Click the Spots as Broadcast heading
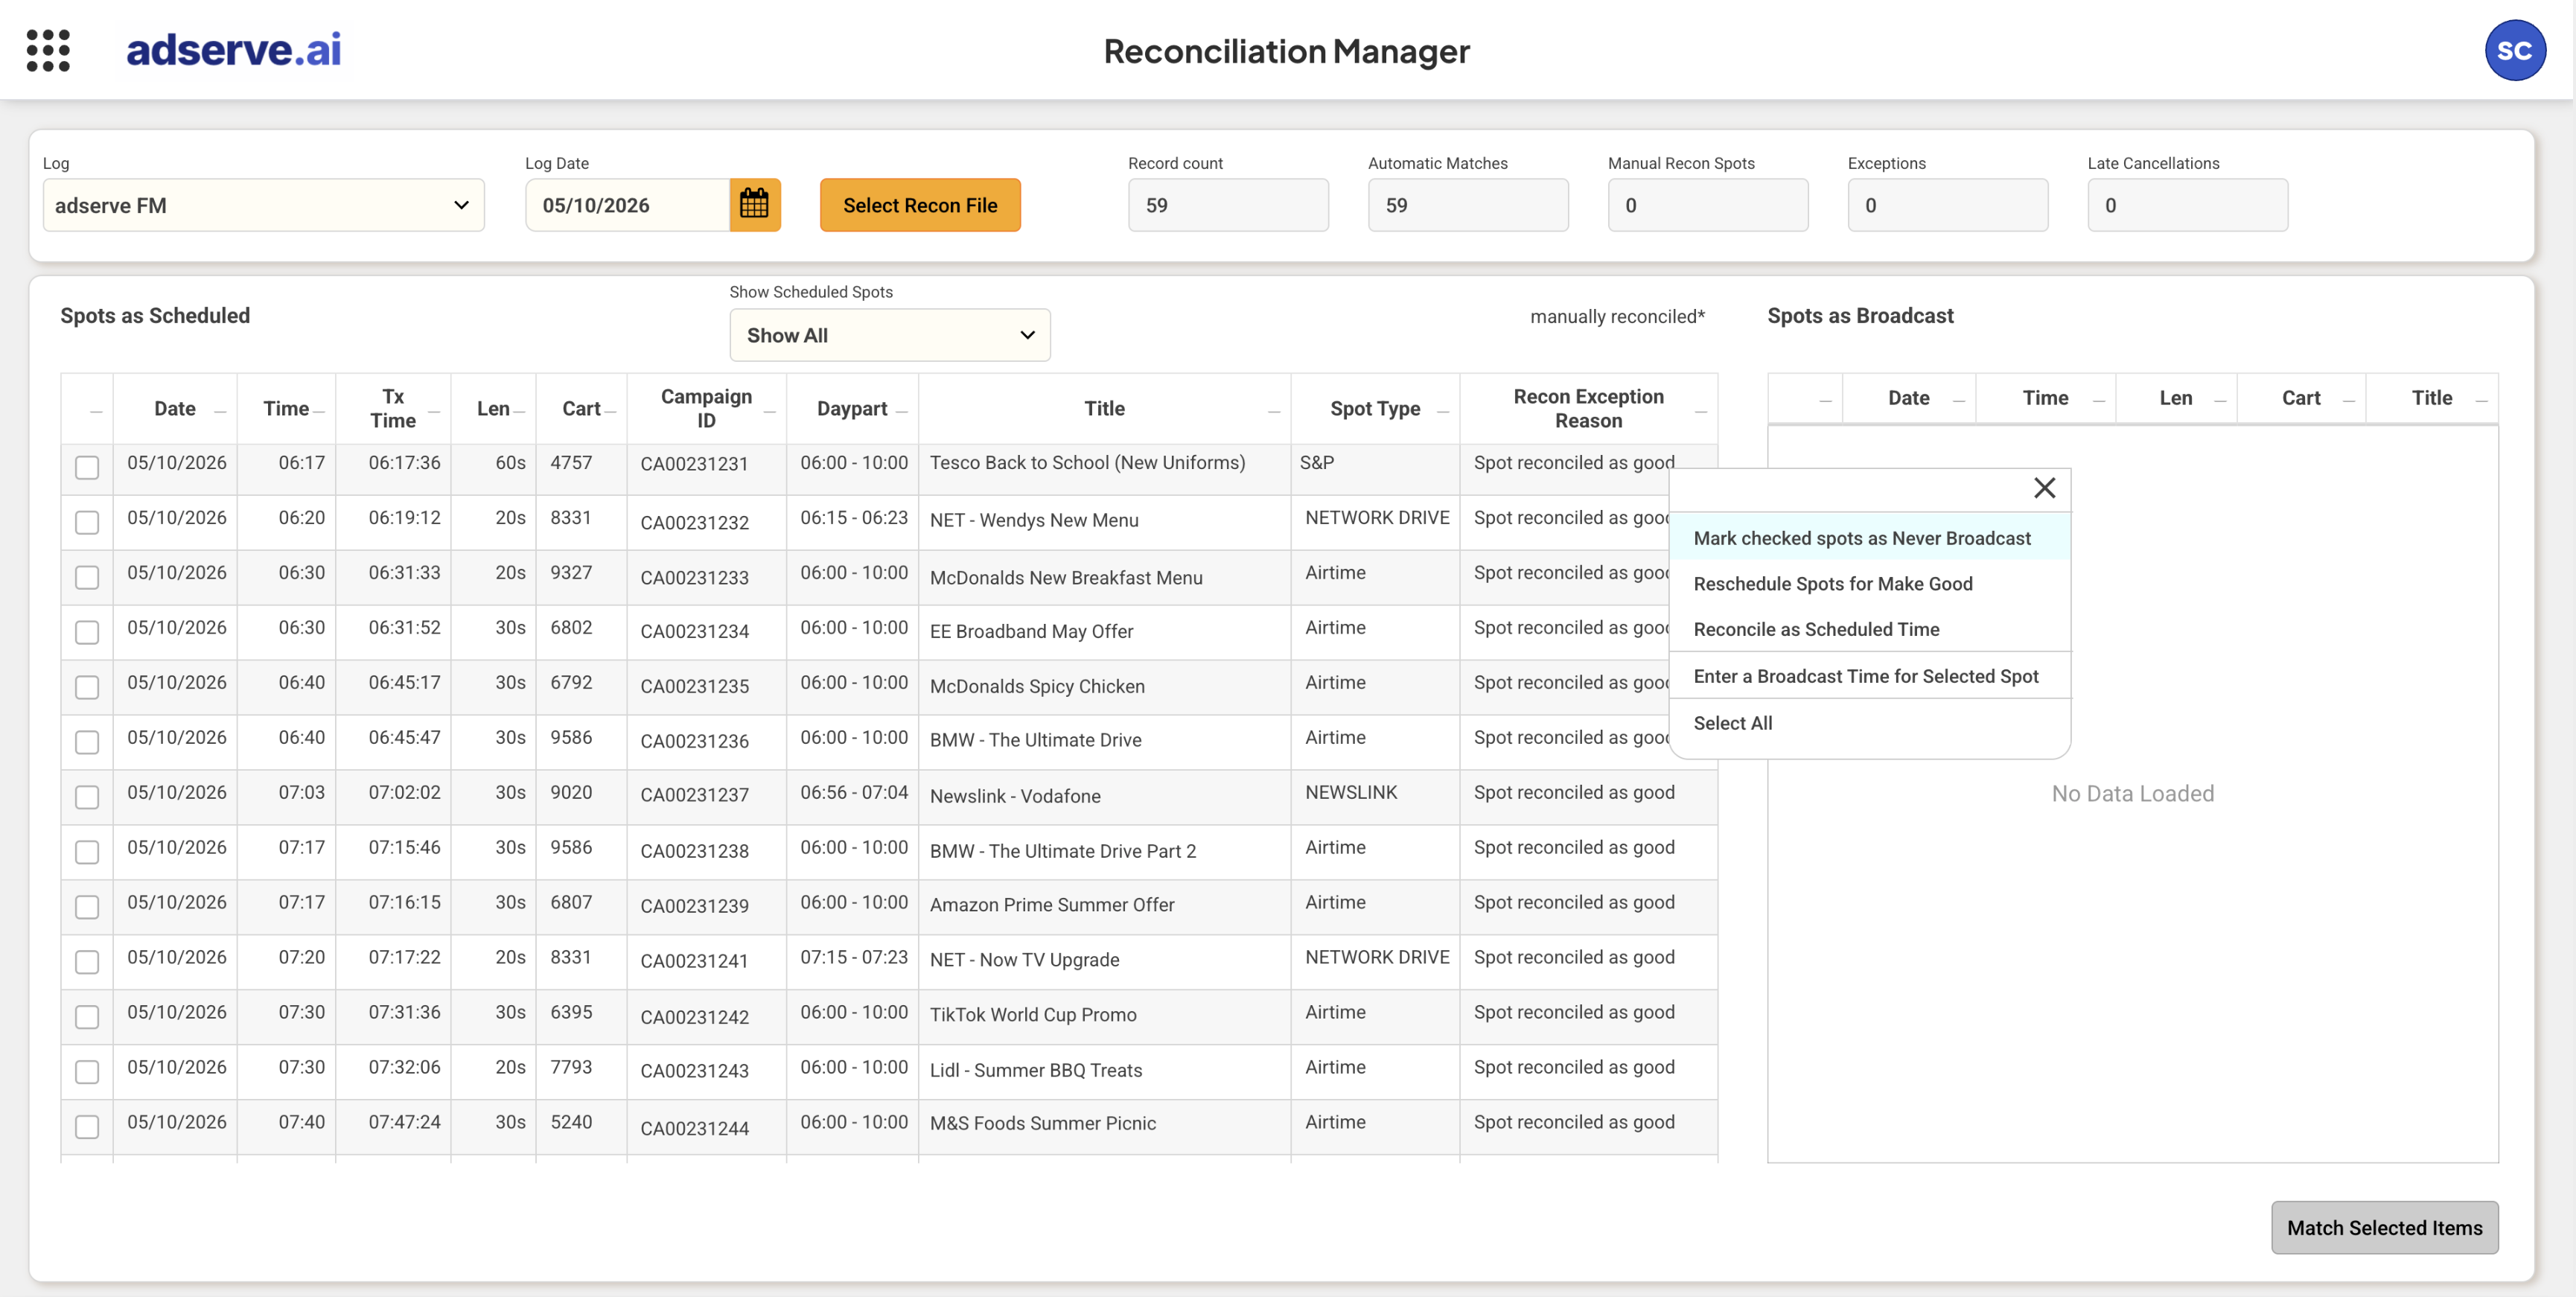The width and height of the screenshot is (2576, 1297). (x=1860, y=316)
